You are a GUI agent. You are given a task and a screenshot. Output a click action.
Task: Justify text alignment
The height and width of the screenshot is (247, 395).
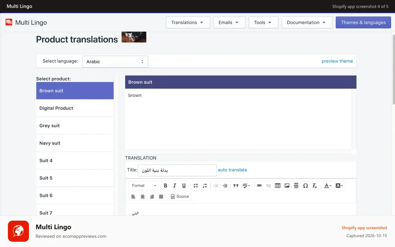161,197
